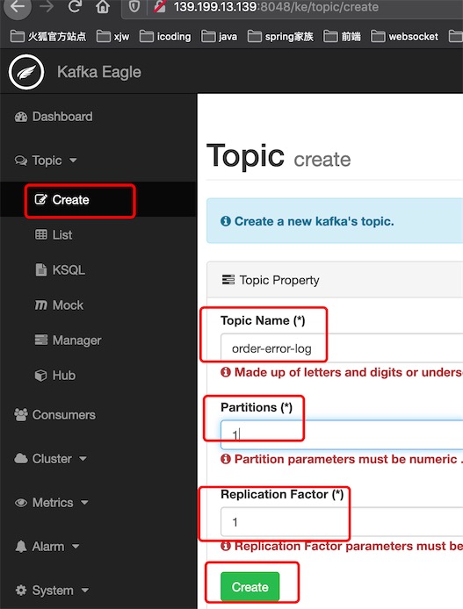Focus the Topic Name input field
The height and width of the screenshot is (609, 463).
[x=342, y=348]
